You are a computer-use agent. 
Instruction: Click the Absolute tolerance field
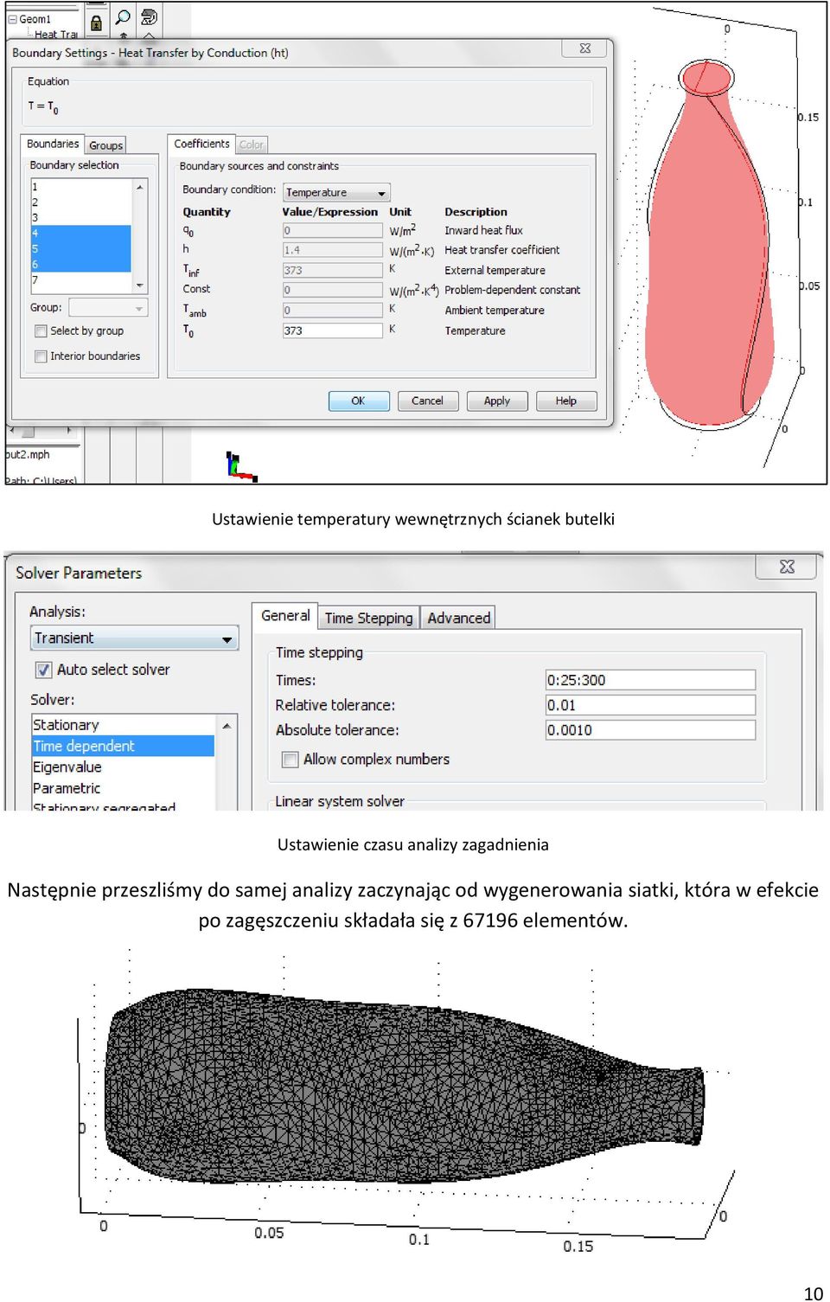coord(650,730)
